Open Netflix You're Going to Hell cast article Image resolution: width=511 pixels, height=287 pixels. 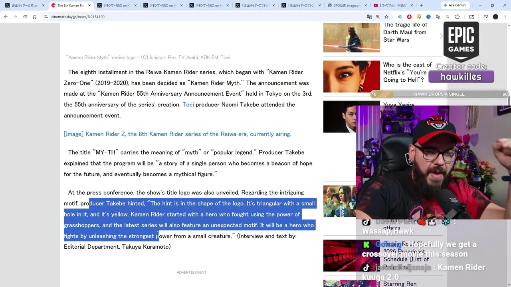(407, 72)
